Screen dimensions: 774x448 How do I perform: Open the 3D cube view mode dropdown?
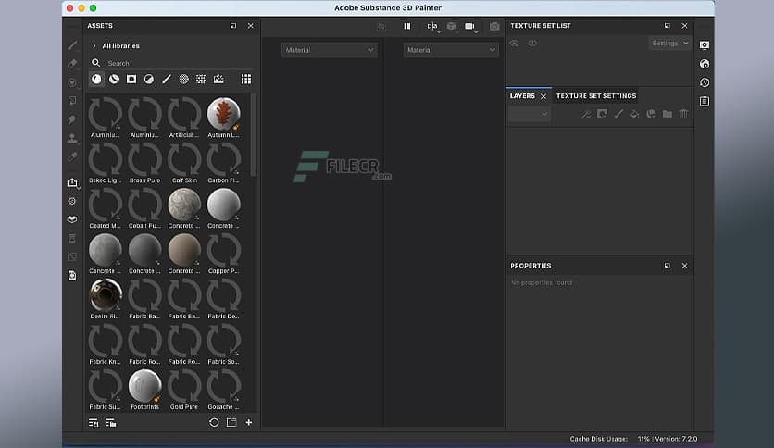(452, 27)
